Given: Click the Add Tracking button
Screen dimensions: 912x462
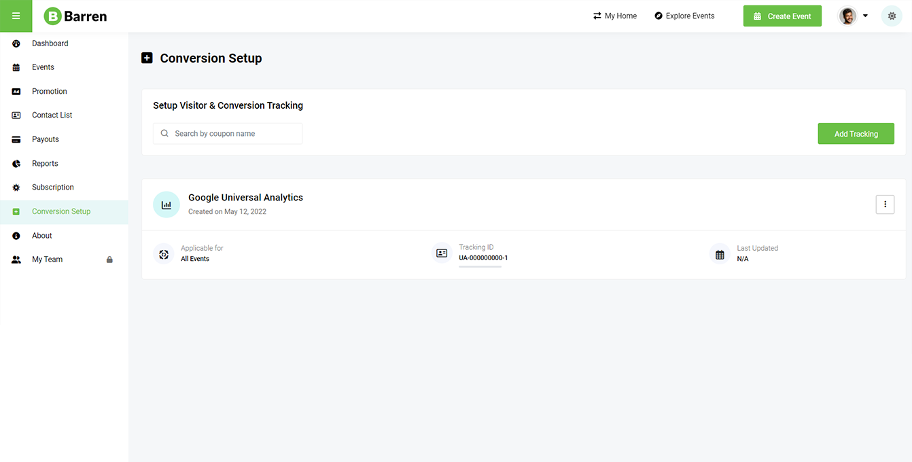Looking at the screenshot, I should [856, 134].
